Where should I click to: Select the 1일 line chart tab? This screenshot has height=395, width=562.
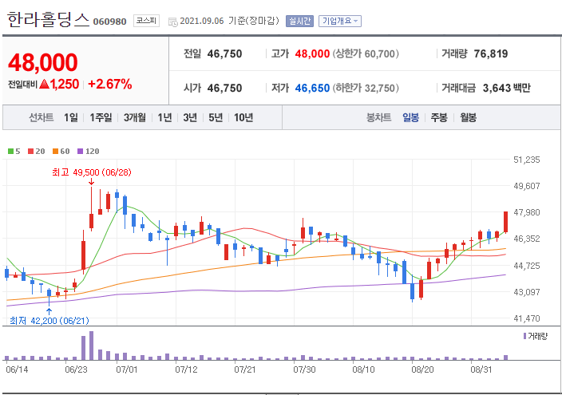[x=71, y=117]
